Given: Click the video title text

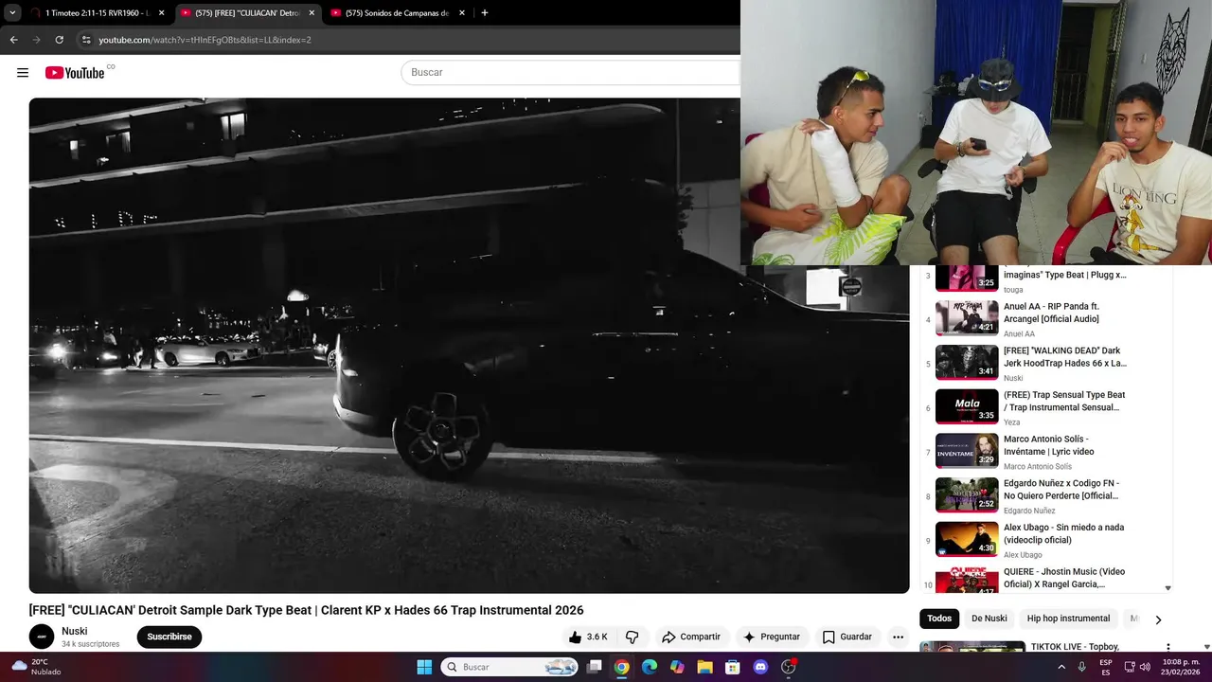Looking at the screenshot, I should (306, 610).
